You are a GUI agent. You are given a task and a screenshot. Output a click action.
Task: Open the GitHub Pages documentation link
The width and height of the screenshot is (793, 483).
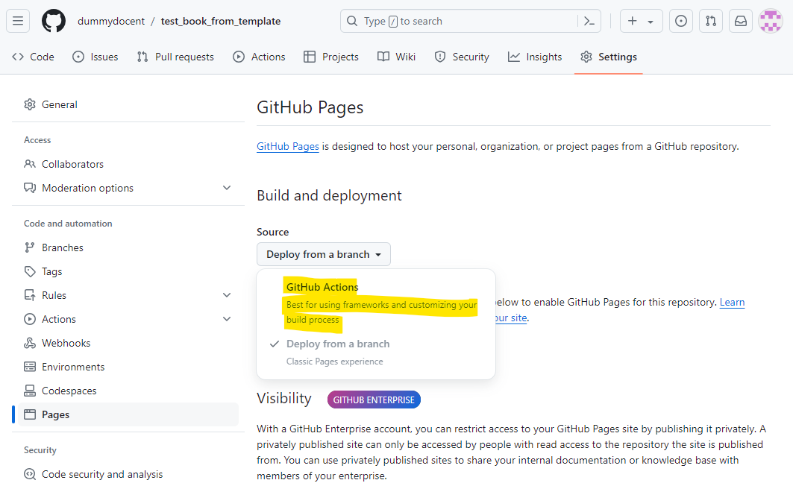pos(288,147)
